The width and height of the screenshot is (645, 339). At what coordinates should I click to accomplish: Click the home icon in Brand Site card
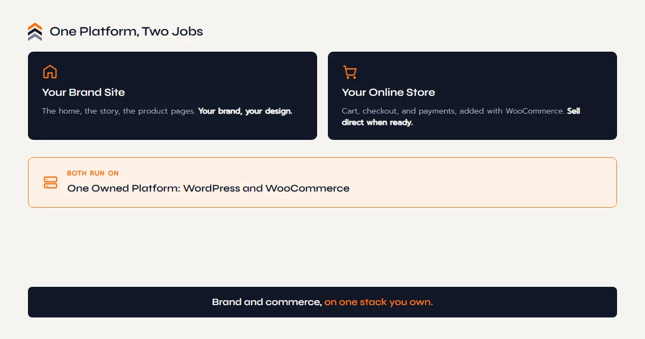coord(50,72)
